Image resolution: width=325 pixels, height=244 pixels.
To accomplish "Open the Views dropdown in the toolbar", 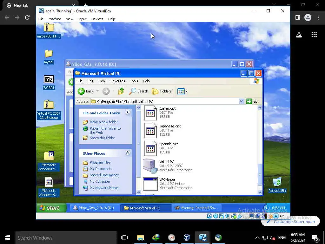I will (x=182, y=91).
